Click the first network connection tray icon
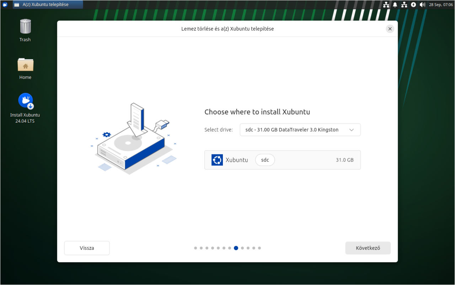The width and height of the screenshot is (455, 285). coord(386,5)
